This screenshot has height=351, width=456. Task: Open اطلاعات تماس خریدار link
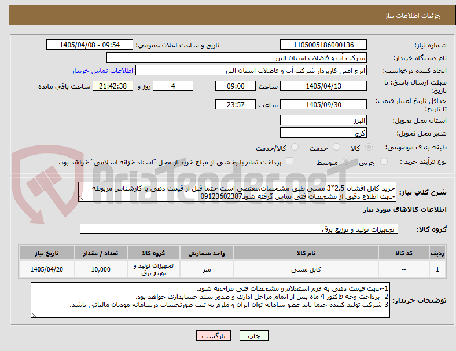coord(102,71)
